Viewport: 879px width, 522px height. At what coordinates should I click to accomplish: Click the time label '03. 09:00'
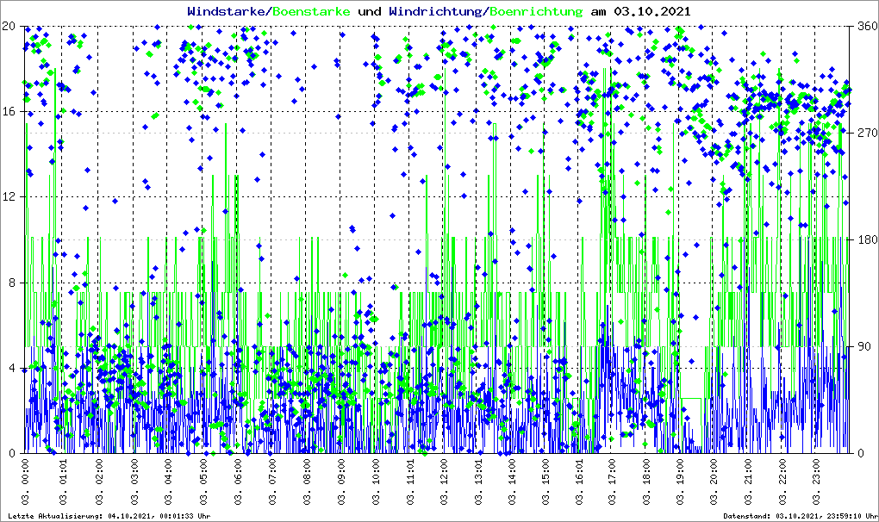tap(341, 482)
